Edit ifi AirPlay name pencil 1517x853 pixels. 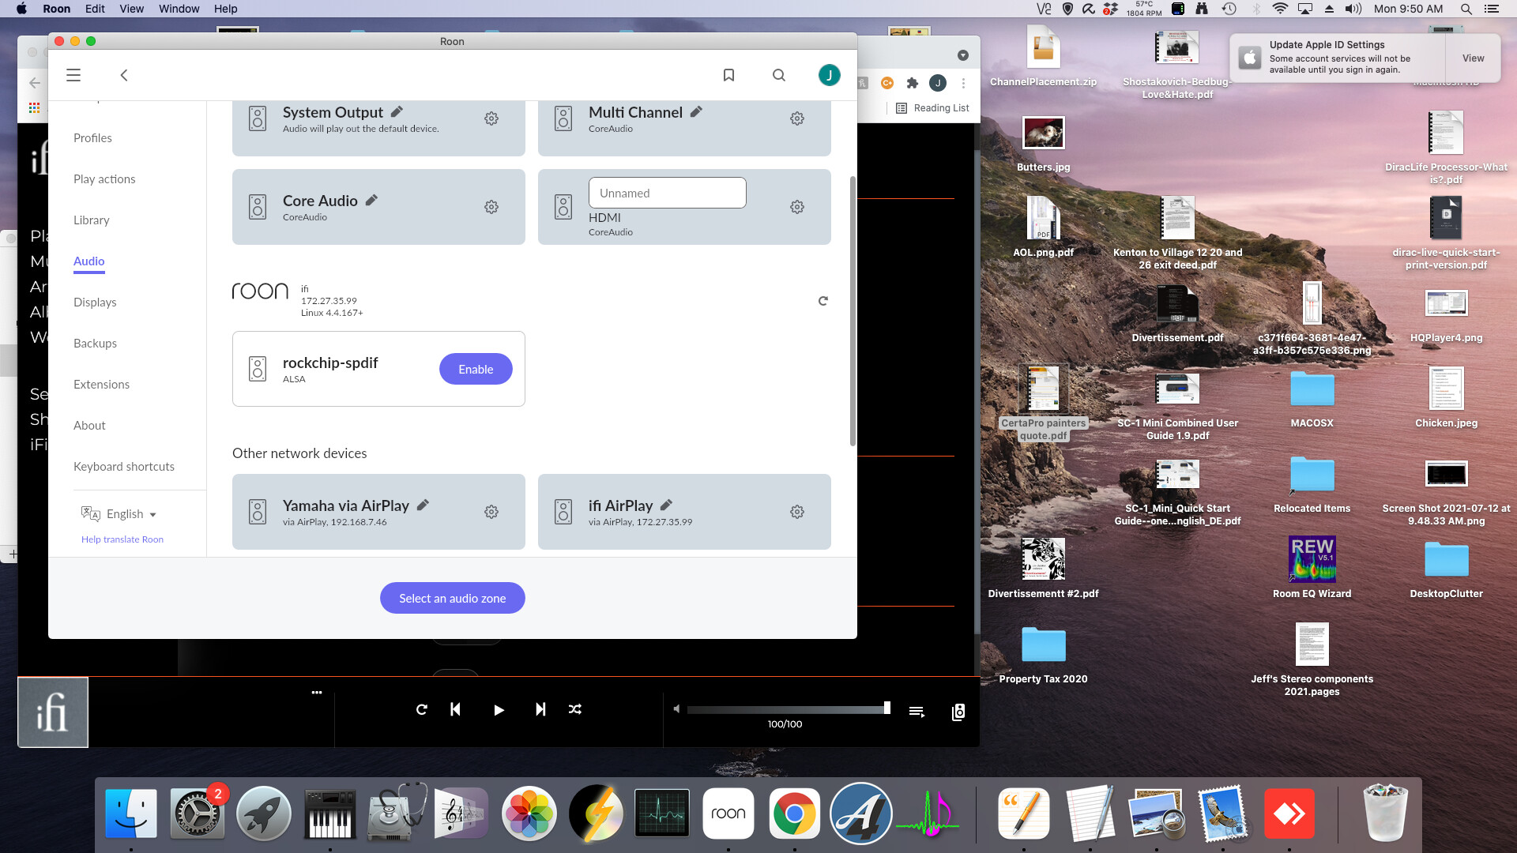pos(666,505)
